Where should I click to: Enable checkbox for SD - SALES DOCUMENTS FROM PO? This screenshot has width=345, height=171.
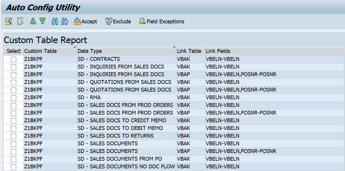point(13,159)
